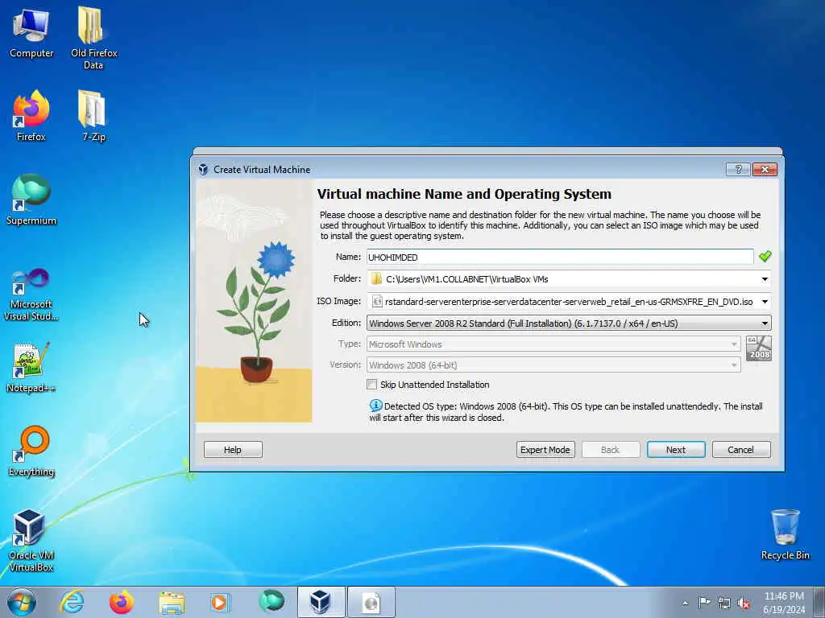Click the dialog's question mark help button

pos(738,169)
